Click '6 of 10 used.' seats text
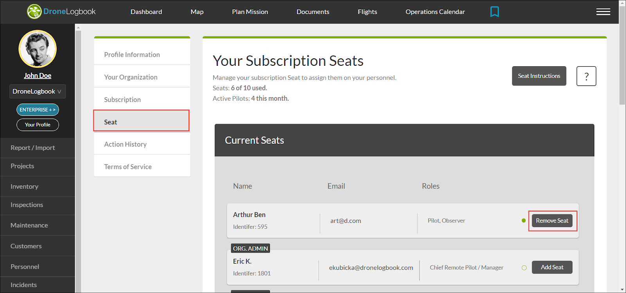Image resolution: width=626 pixels, height=293 pixels. pos(249,88)
